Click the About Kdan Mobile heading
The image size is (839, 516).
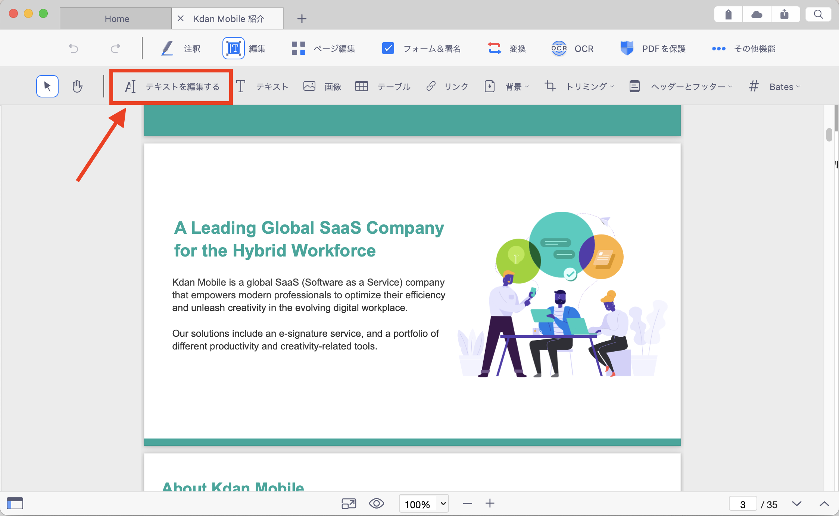pos(233,487)
